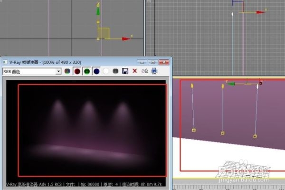The height and width of the screenshot is (190, 285).
Task: Close the V-Ray frame buffer window
Action: pos(164,62)
